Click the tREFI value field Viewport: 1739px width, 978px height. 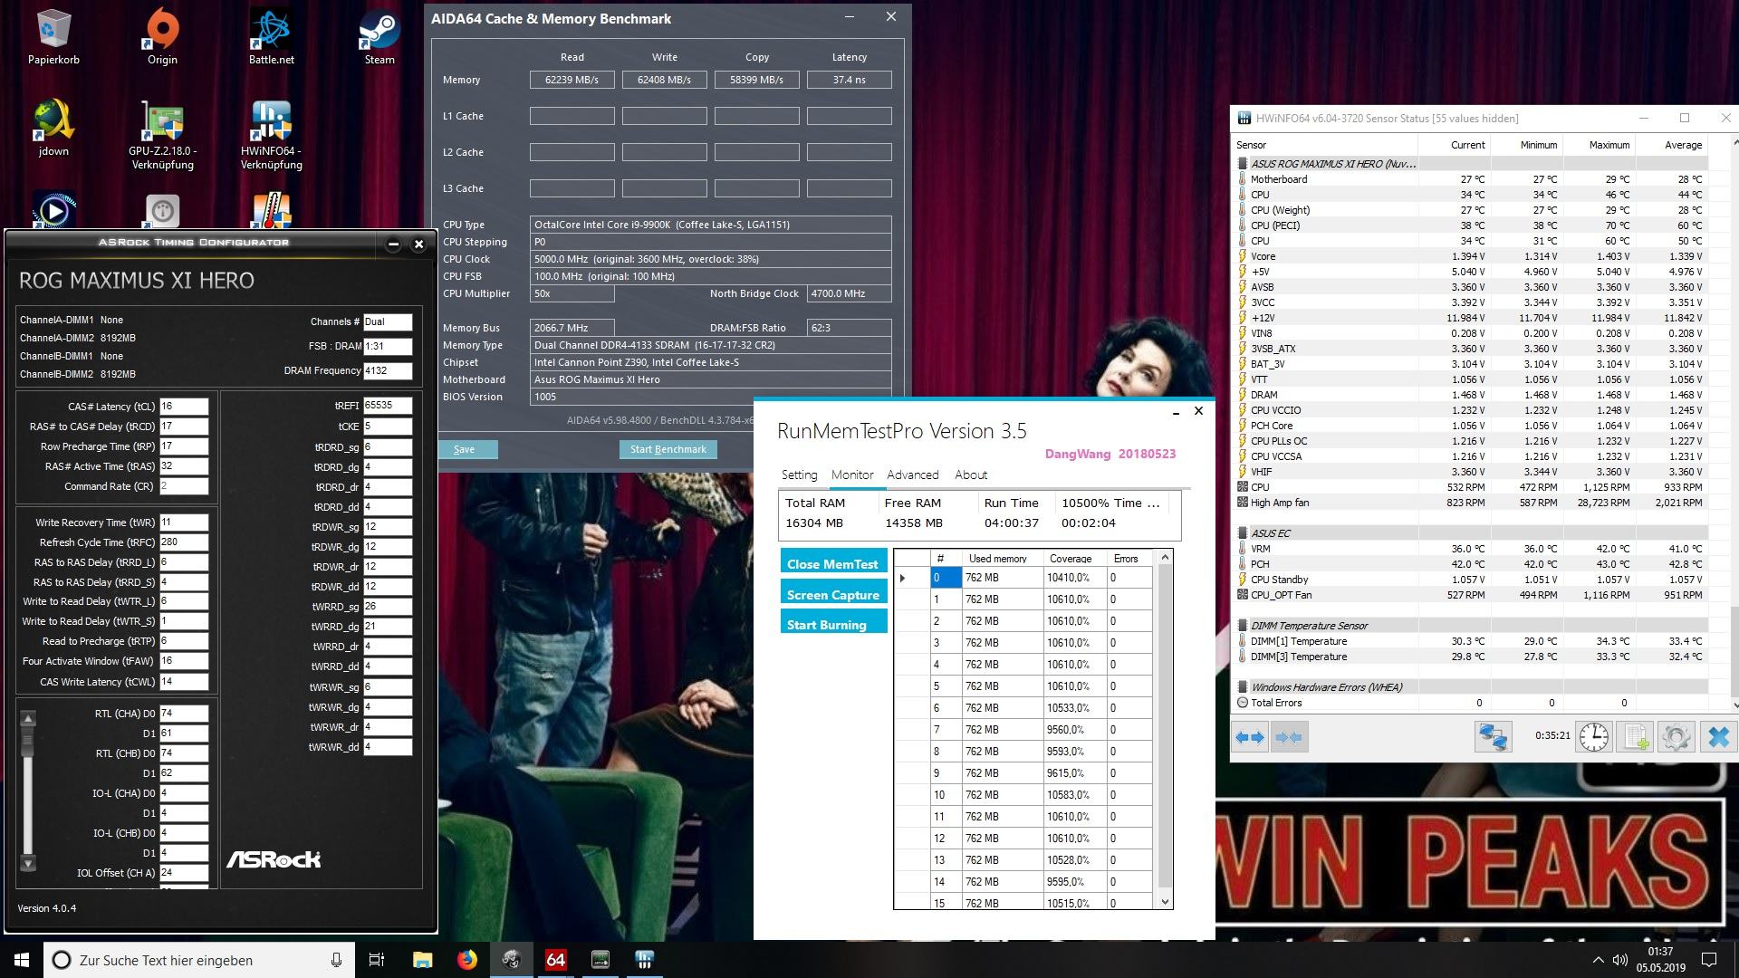pyautogui.click(x=388, y=406)
